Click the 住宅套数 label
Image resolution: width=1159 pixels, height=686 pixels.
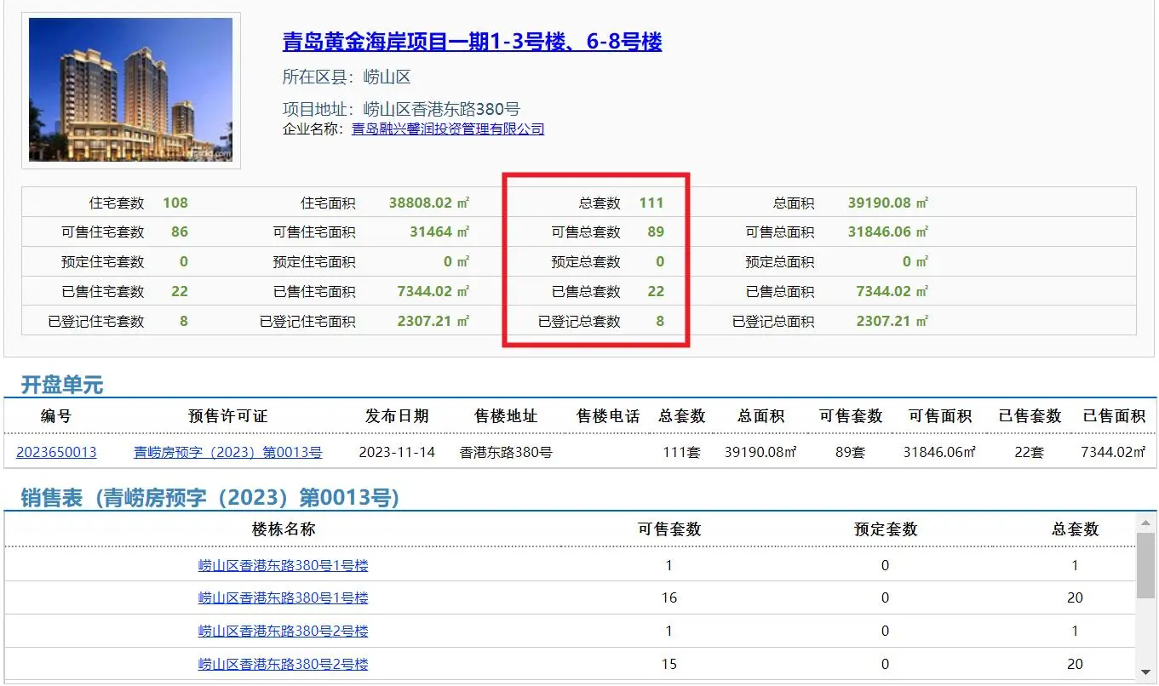117,203
